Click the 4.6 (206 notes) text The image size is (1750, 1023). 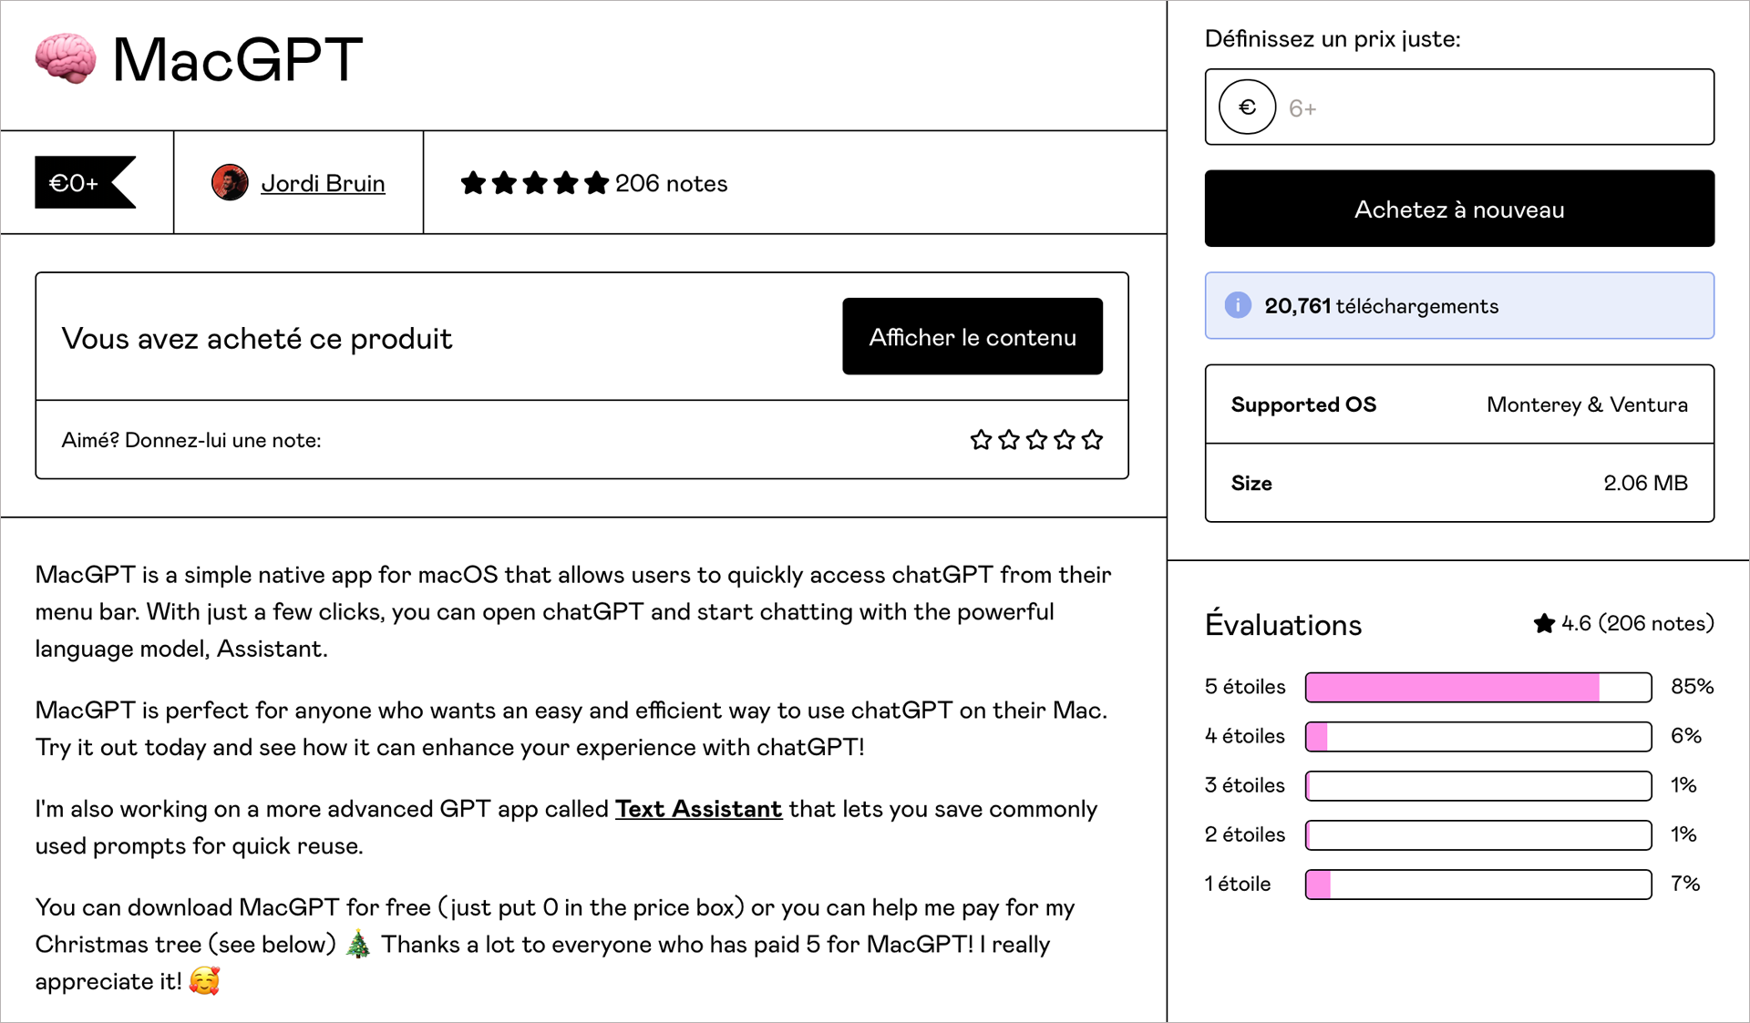pyautogui.click(x=1638, y=623)
